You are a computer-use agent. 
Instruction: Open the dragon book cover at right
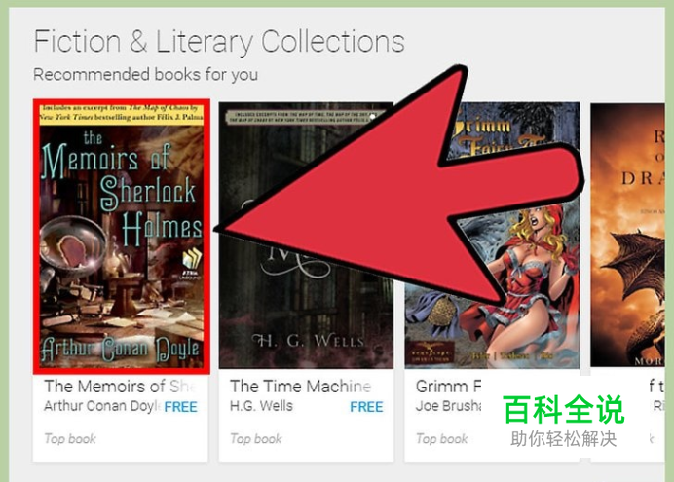pyautogui.click(x=627, y=235)
